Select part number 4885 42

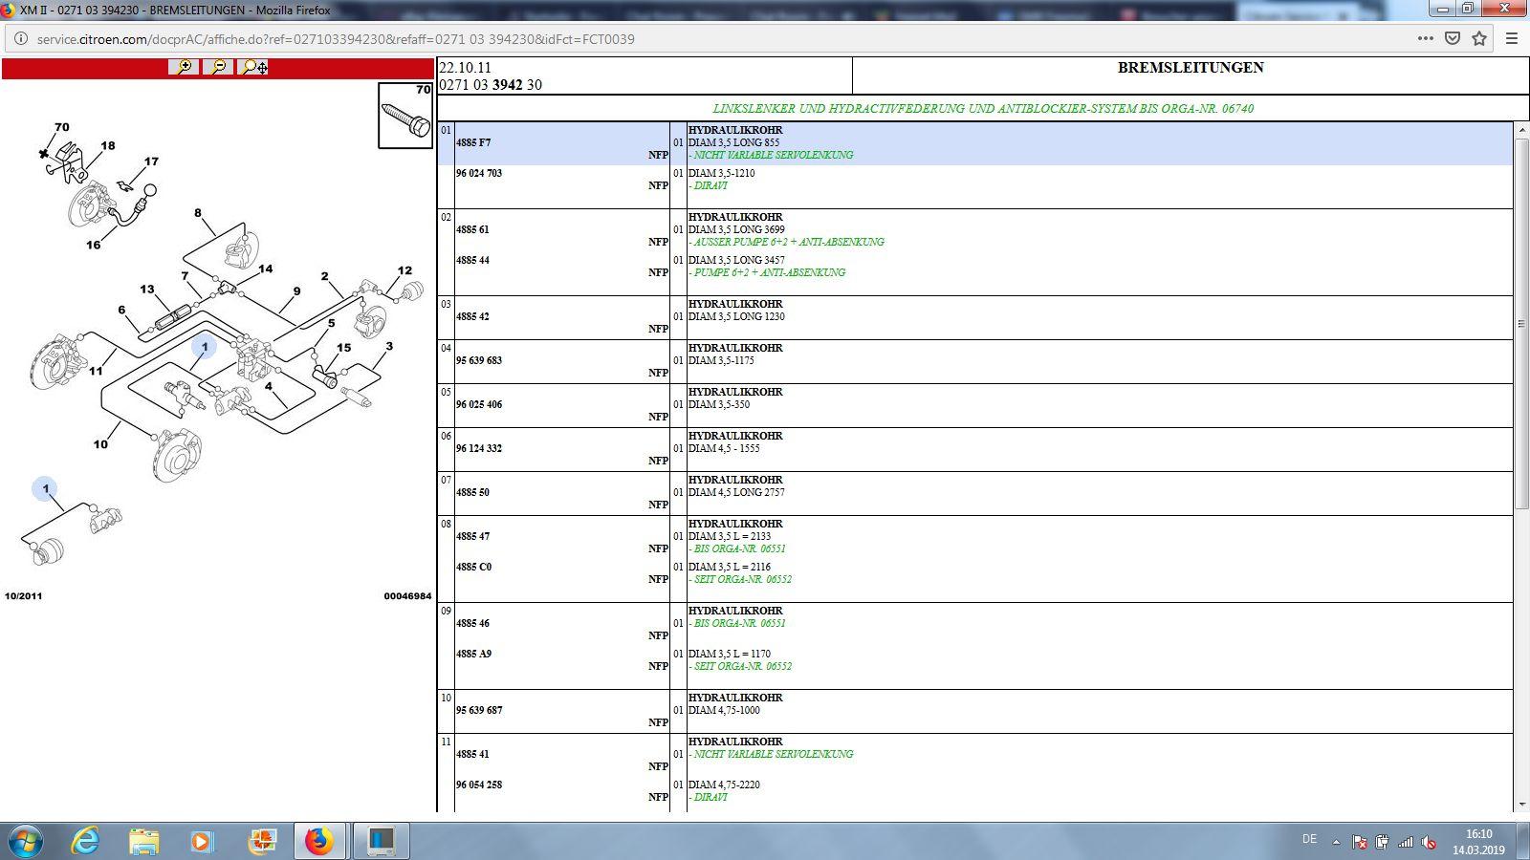click(472, 316)
